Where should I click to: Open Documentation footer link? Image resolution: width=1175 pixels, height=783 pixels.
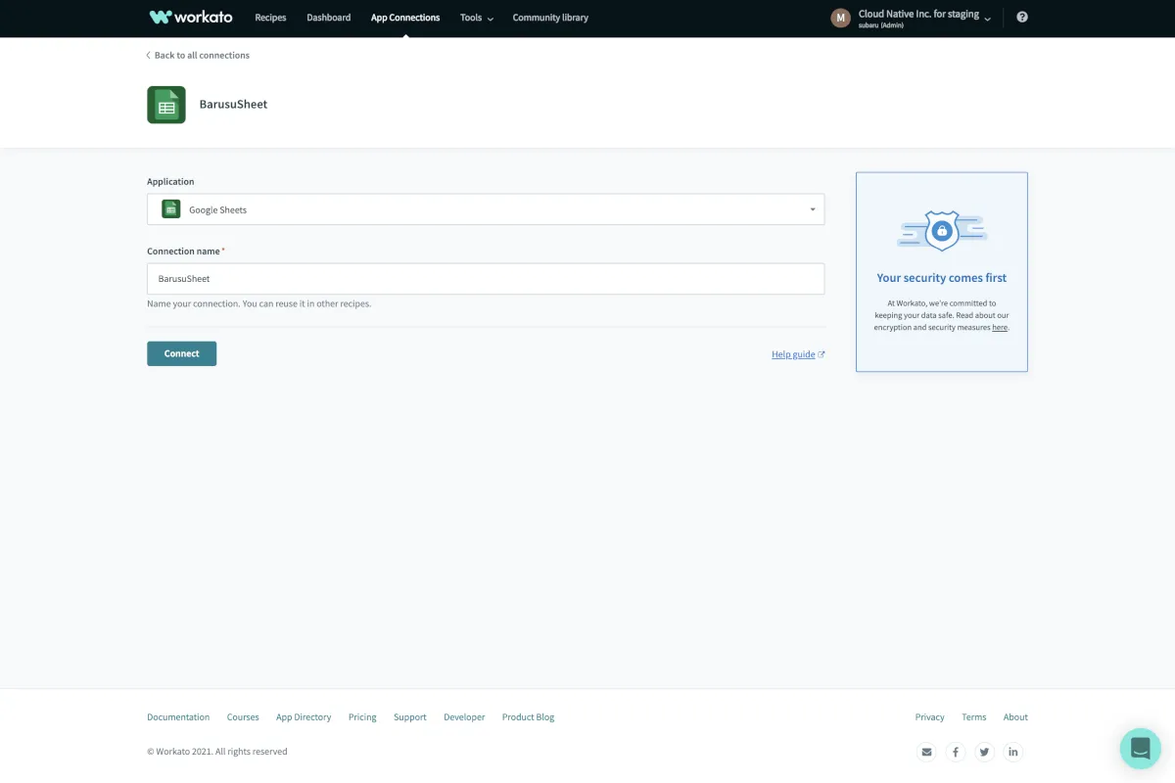click(x=178, y=717)
